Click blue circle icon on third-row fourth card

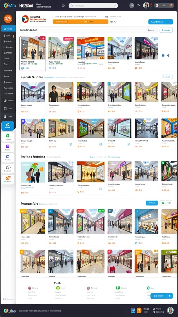pos(128,144)
